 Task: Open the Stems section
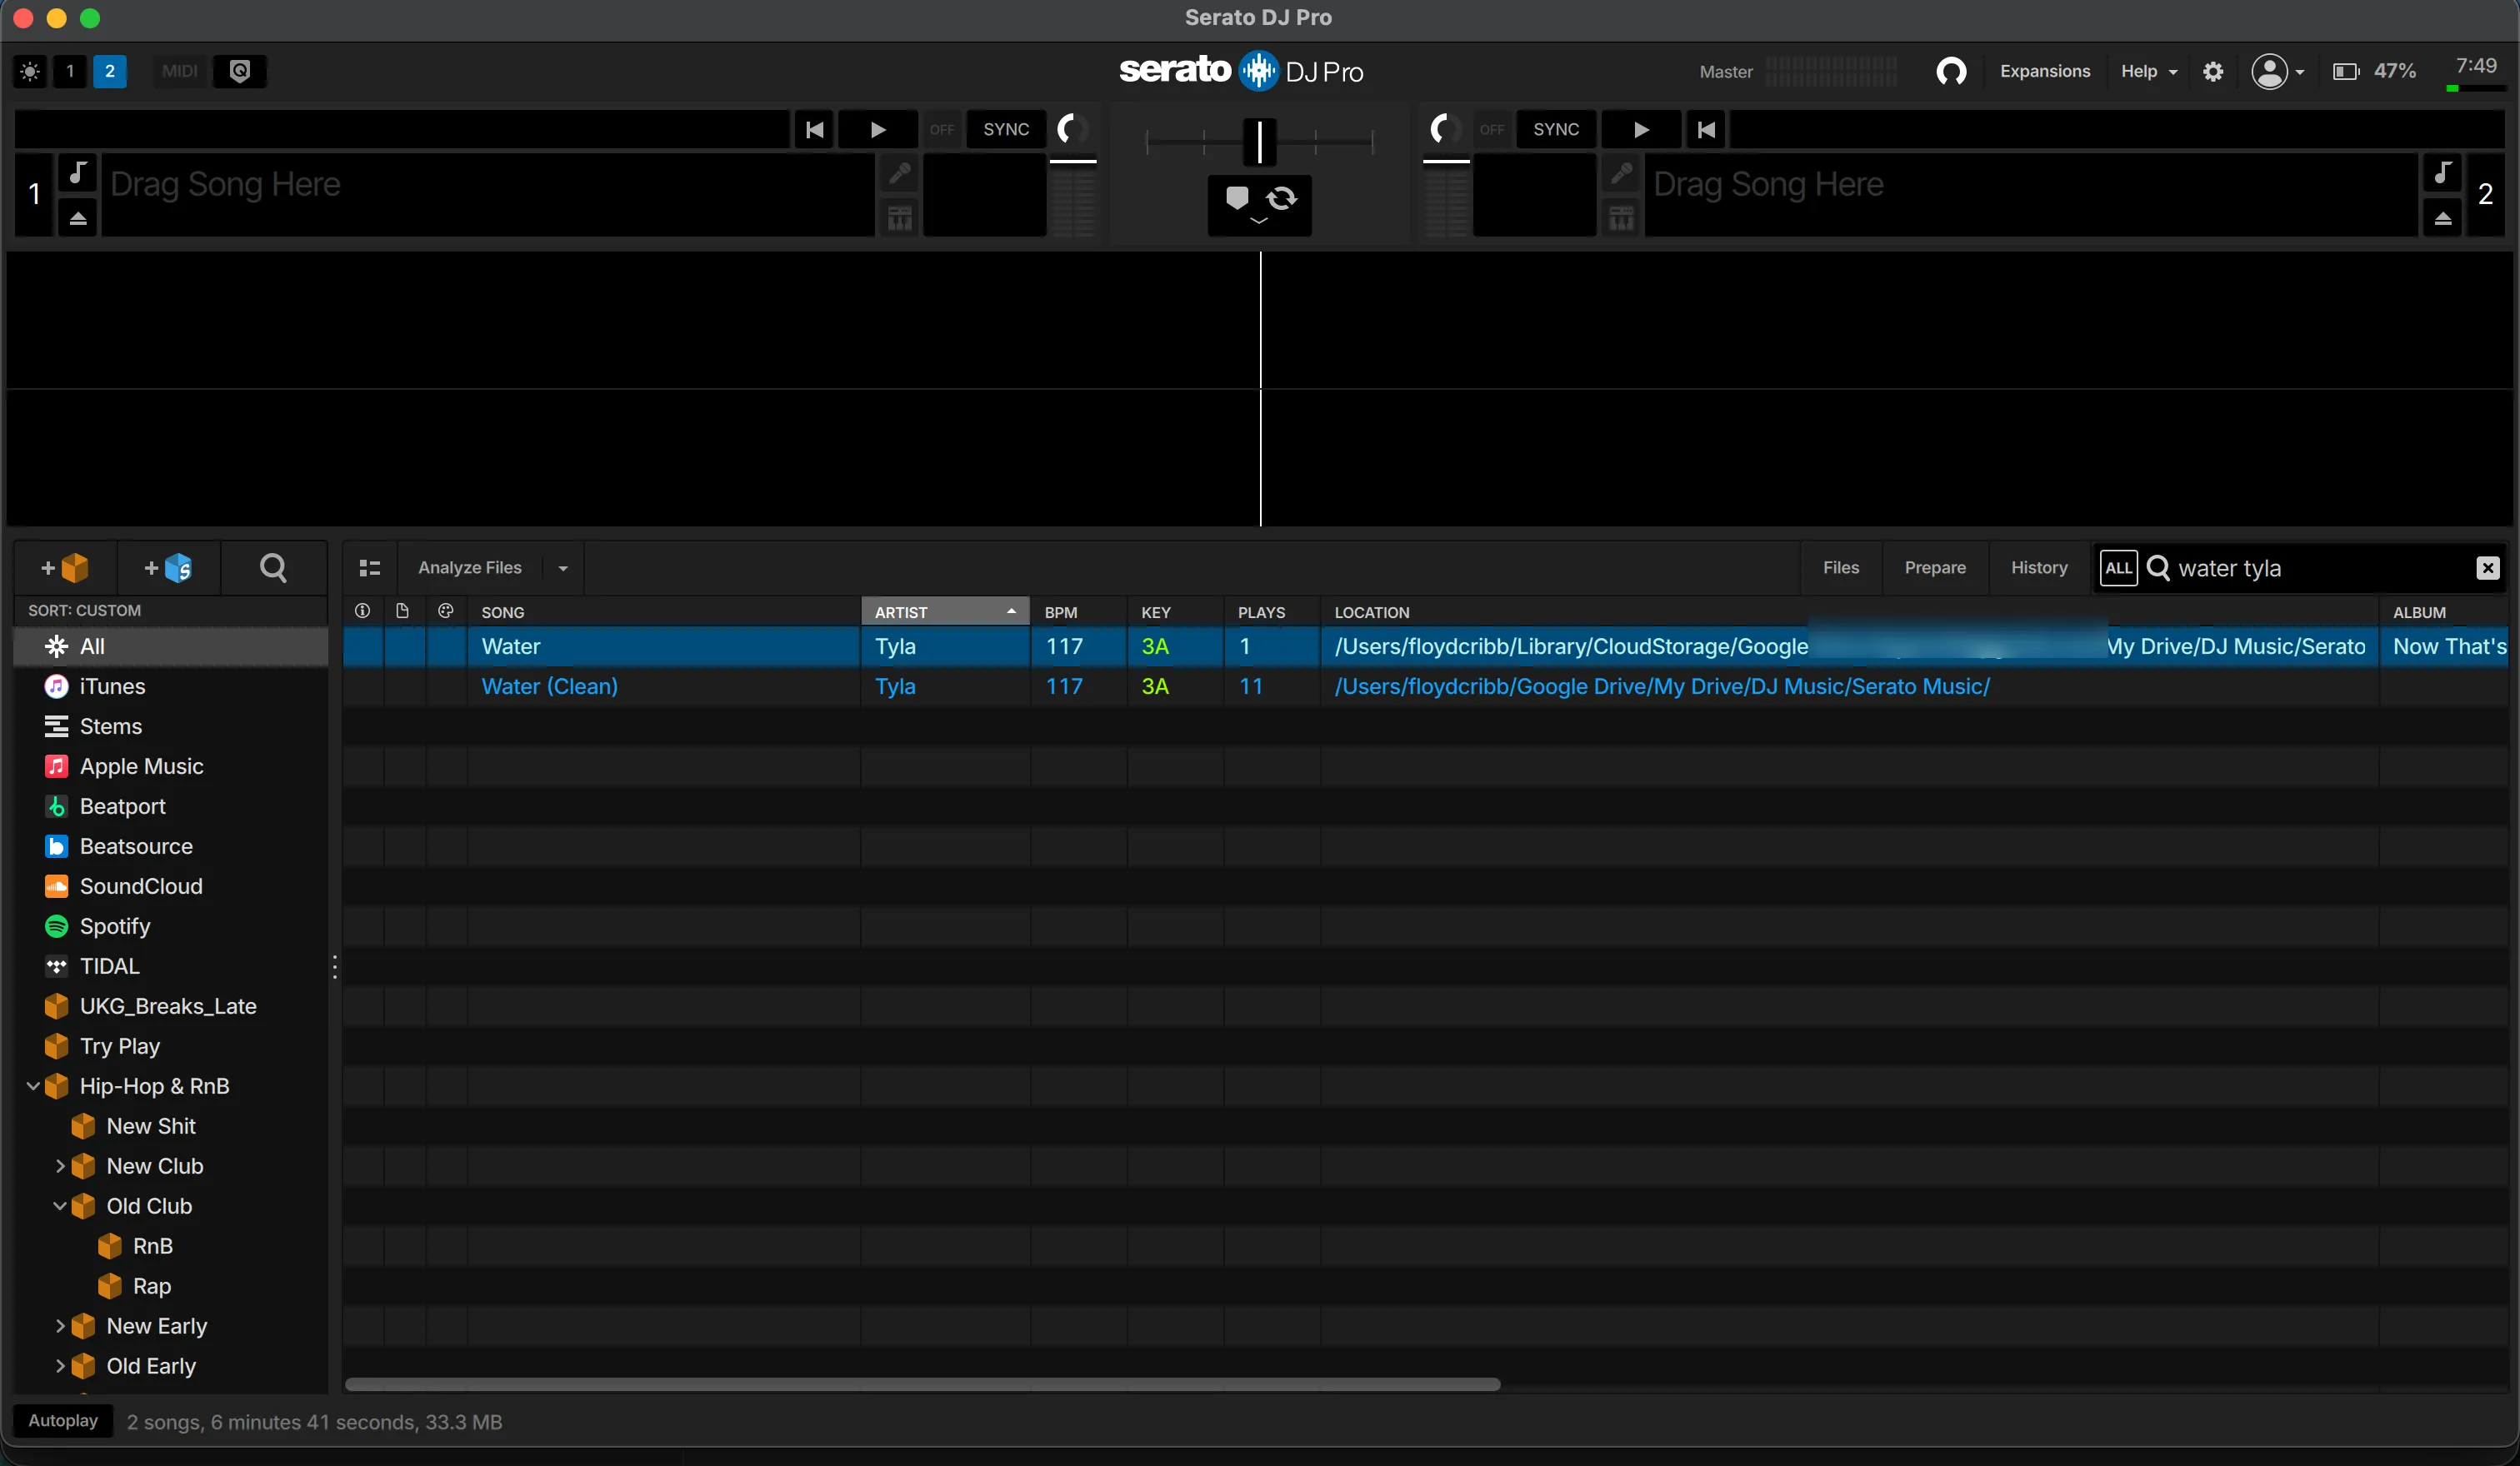[171, 726]
